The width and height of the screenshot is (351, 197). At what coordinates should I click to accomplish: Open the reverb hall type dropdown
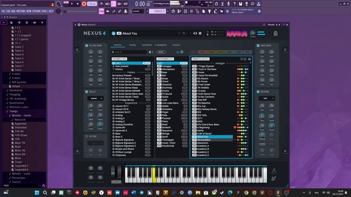[x=267, y=99]
